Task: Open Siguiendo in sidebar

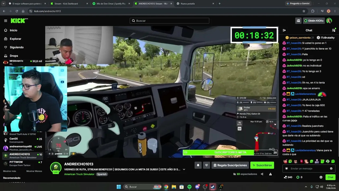Action: (x=17, y=47)
